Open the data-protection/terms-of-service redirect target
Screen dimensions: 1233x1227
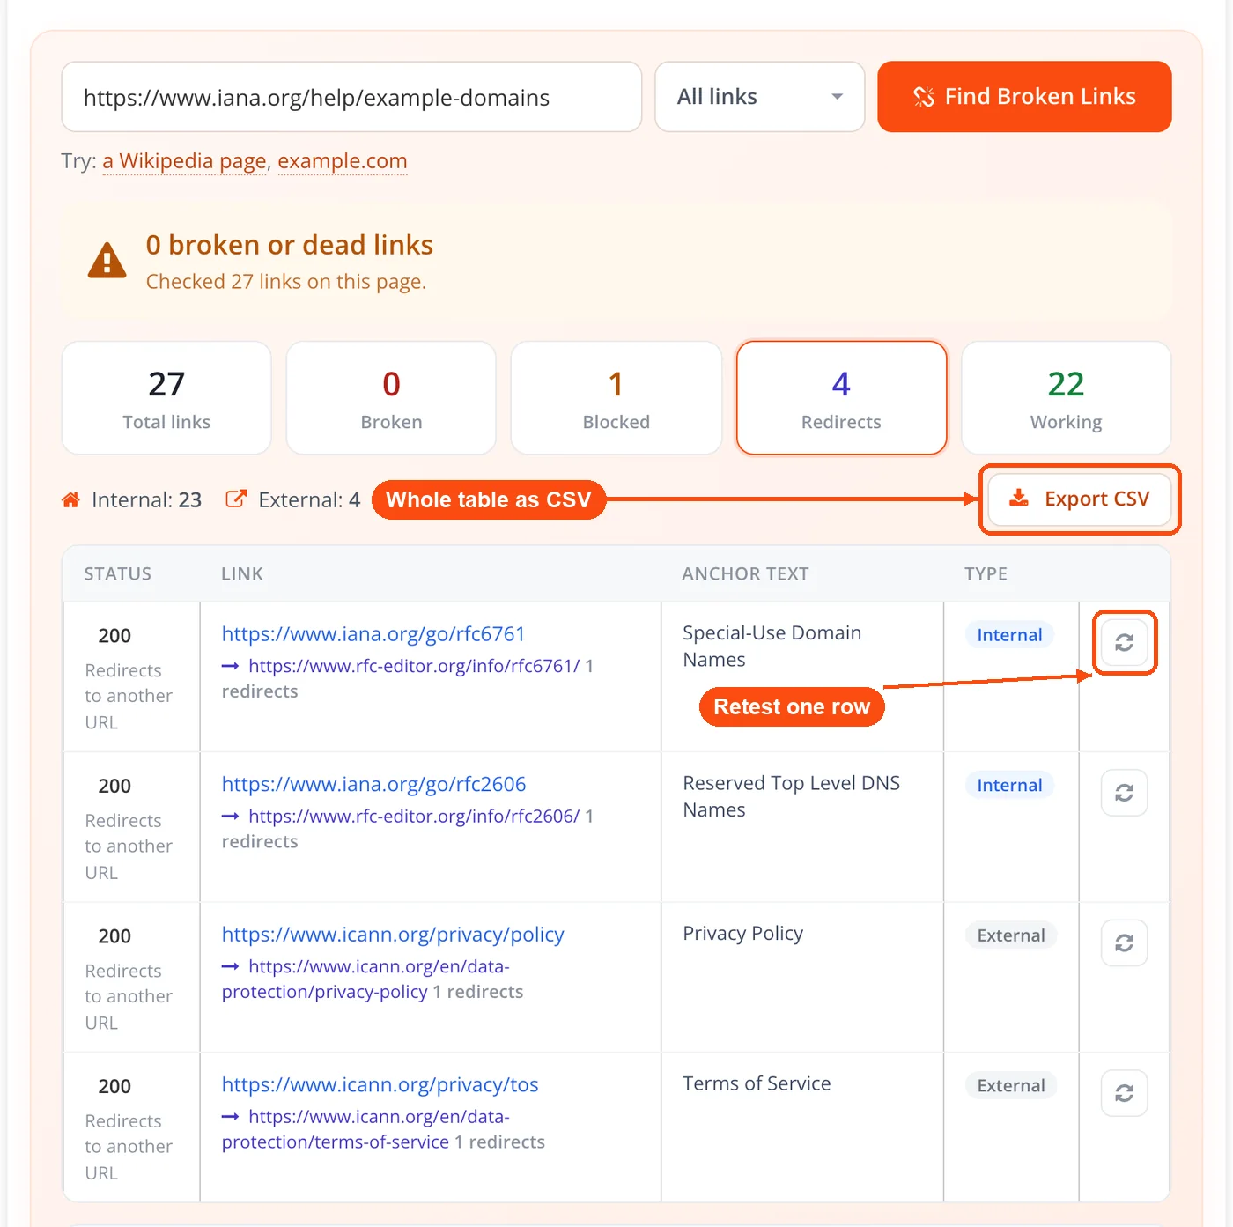365,1129
